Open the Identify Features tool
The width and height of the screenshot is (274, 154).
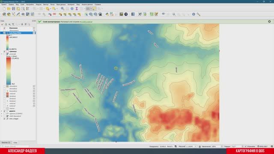click(x=63, y=9)
